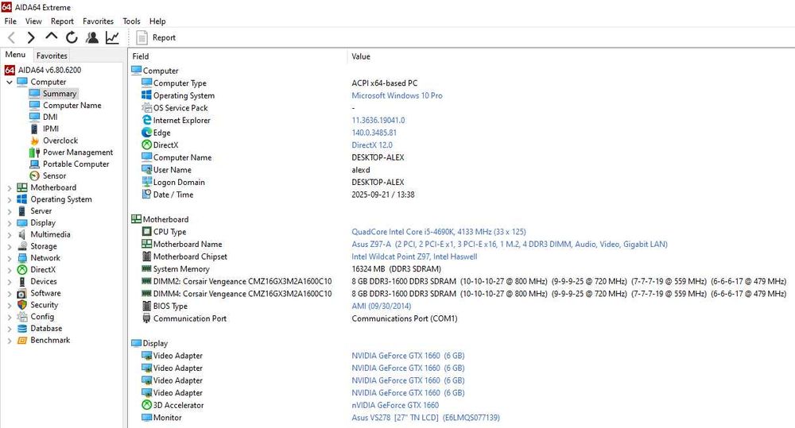The height and width of the screenshot is (428, 795).
Task: Open the Favorites menu in the menu bar
Action: click(98, 21)
